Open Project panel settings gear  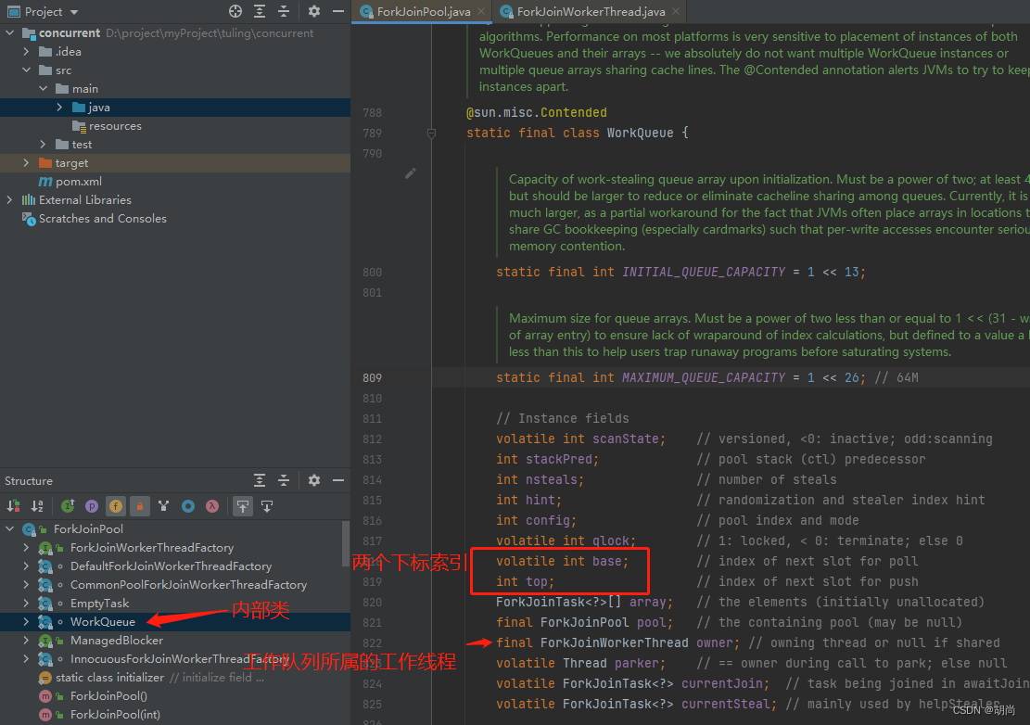[314, 11]
